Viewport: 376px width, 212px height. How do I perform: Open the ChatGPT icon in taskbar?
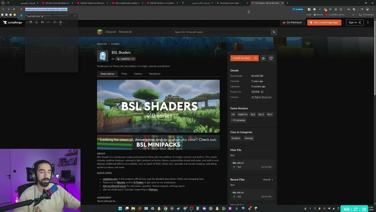211,208
